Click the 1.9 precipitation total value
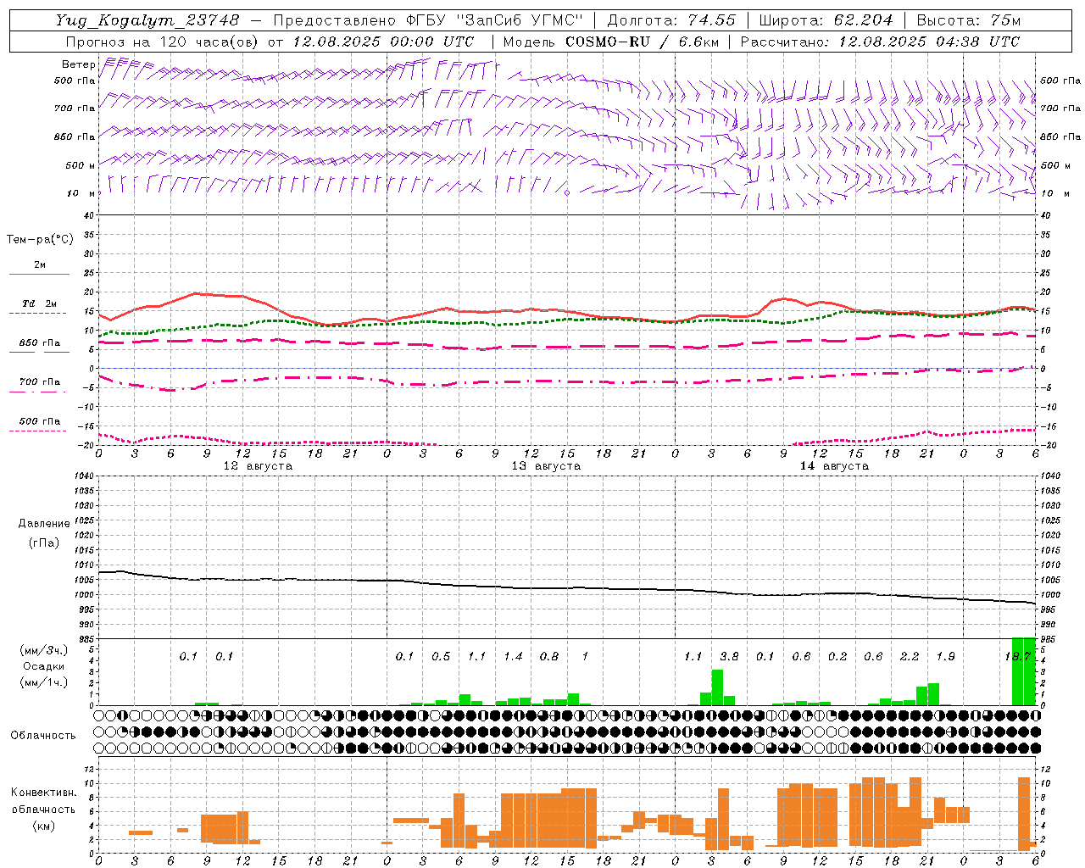The height and width of the screenshot is (868, 1085). [945, 657]
